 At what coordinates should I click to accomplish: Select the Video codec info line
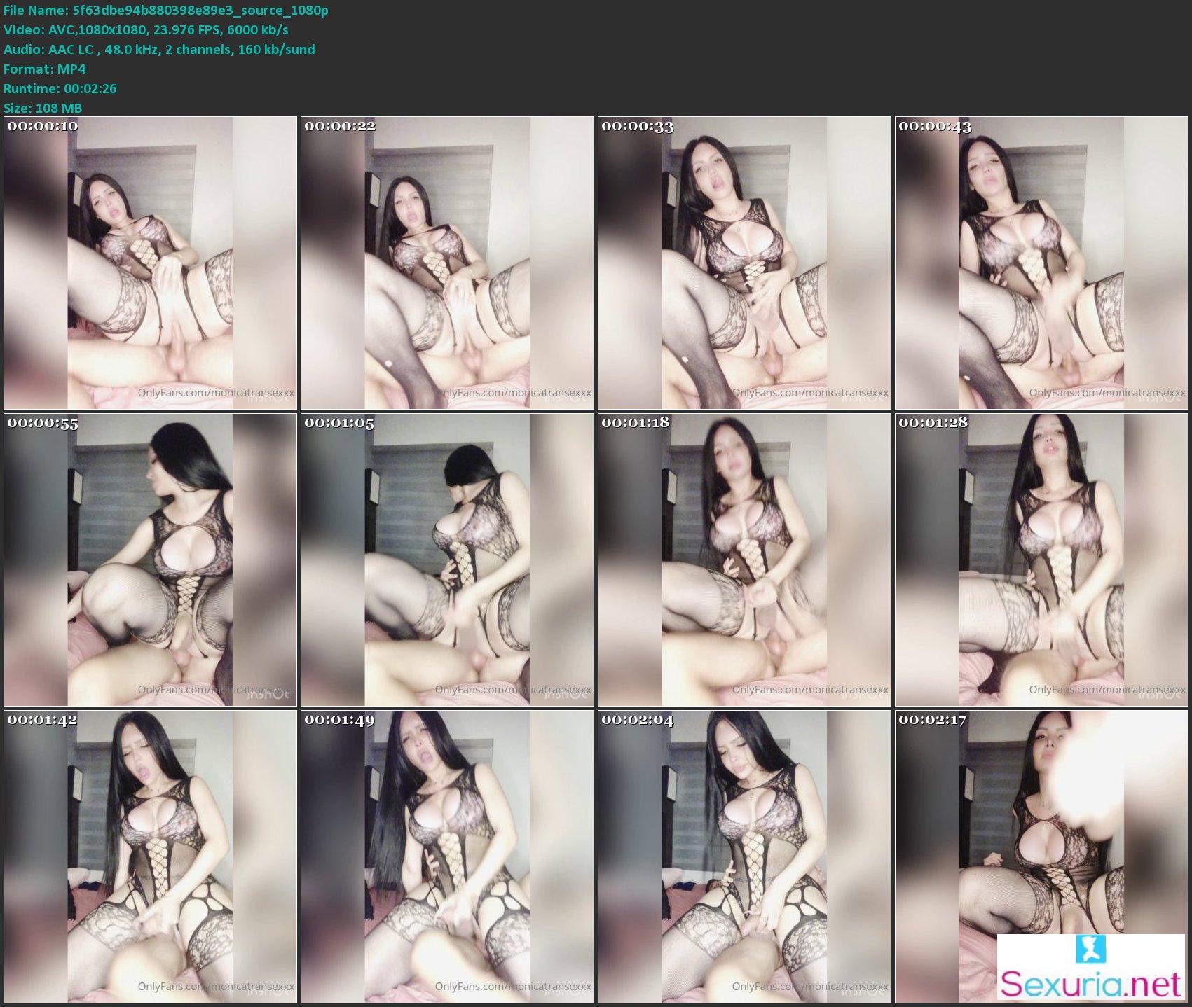coord(146,29)
